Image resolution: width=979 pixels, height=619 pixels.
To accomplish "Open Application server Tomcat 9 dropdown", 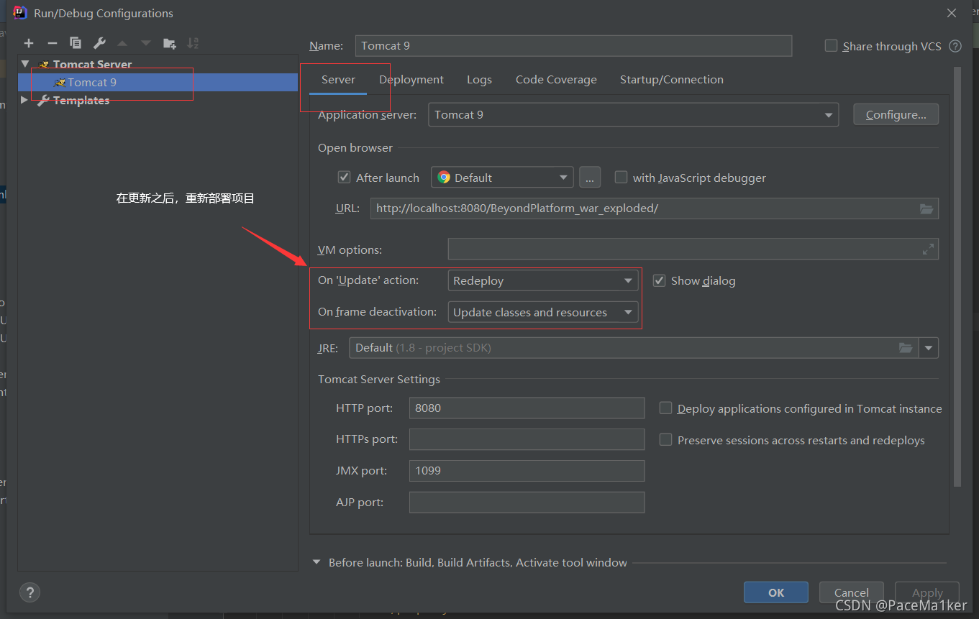I will [x=633, y=115].
